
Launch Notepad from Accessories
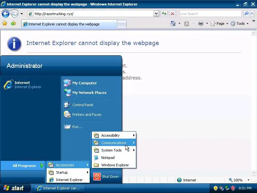[114, 158]
